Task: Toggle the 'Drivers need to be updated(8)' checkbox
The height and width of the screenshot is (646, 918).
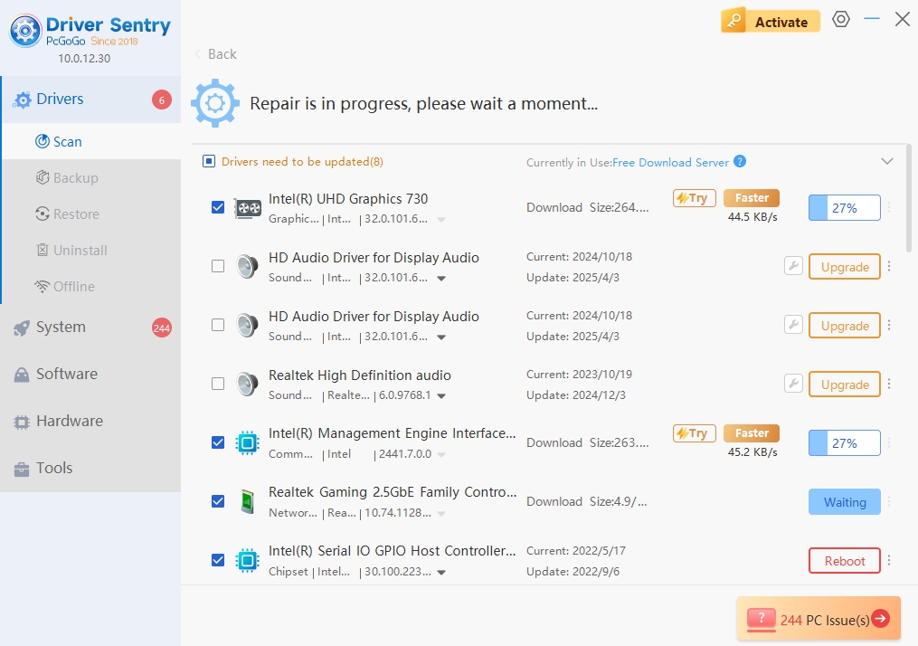Action: click(209, 161)
